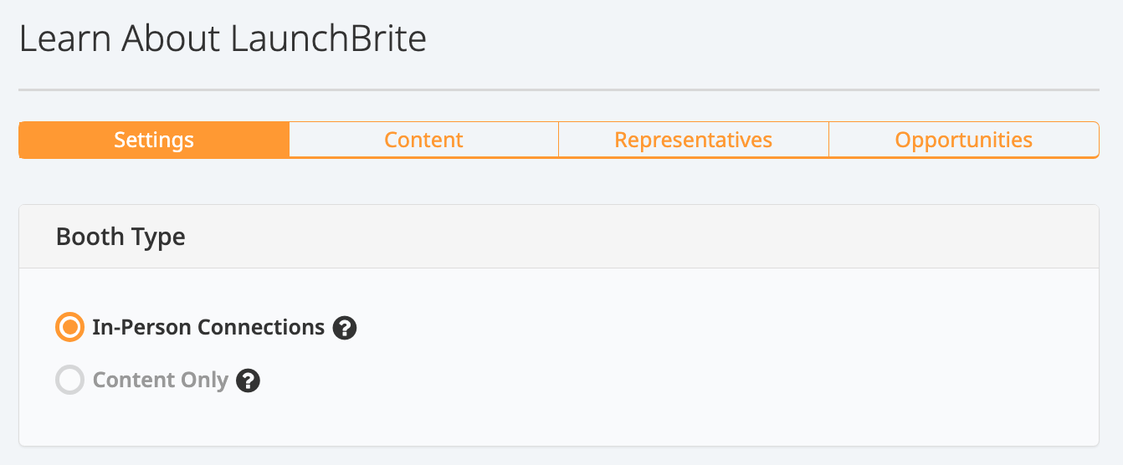
Task: Click the In-Person Connections label text
Action: [208, 327]
